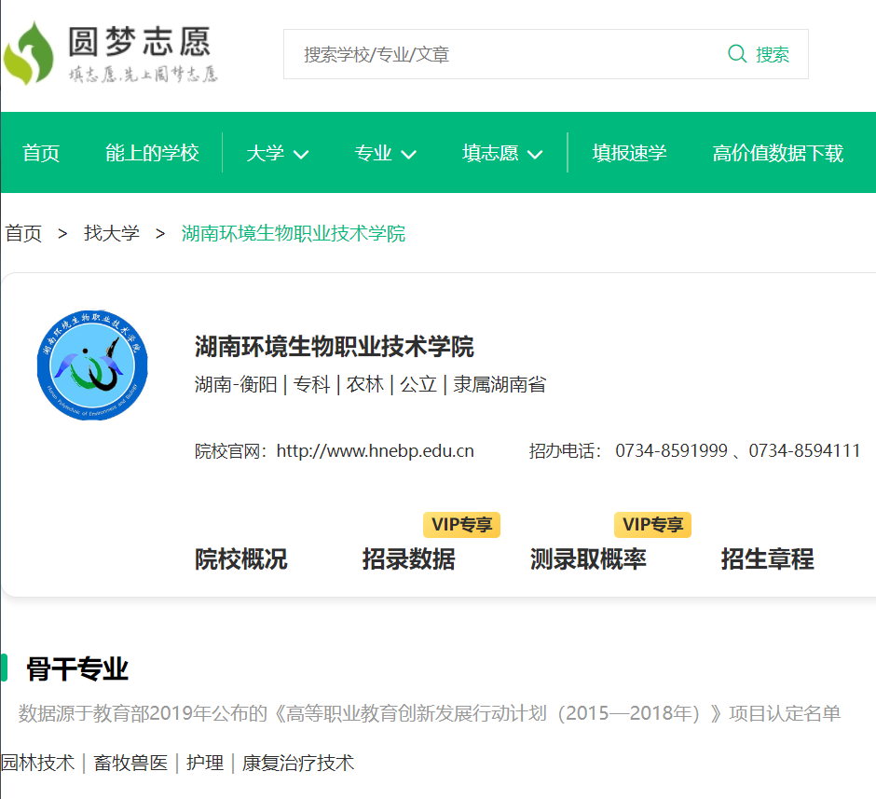876x799 pixels.
Task: Click the search magnifier icon
Action: pos(737,54)
